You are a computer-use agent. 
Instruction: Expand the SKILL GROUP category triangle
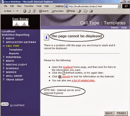4,76
